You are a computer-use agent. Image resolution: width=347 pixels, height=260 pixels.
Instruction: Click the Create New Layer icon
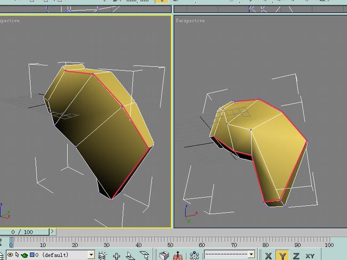(102, 256)
